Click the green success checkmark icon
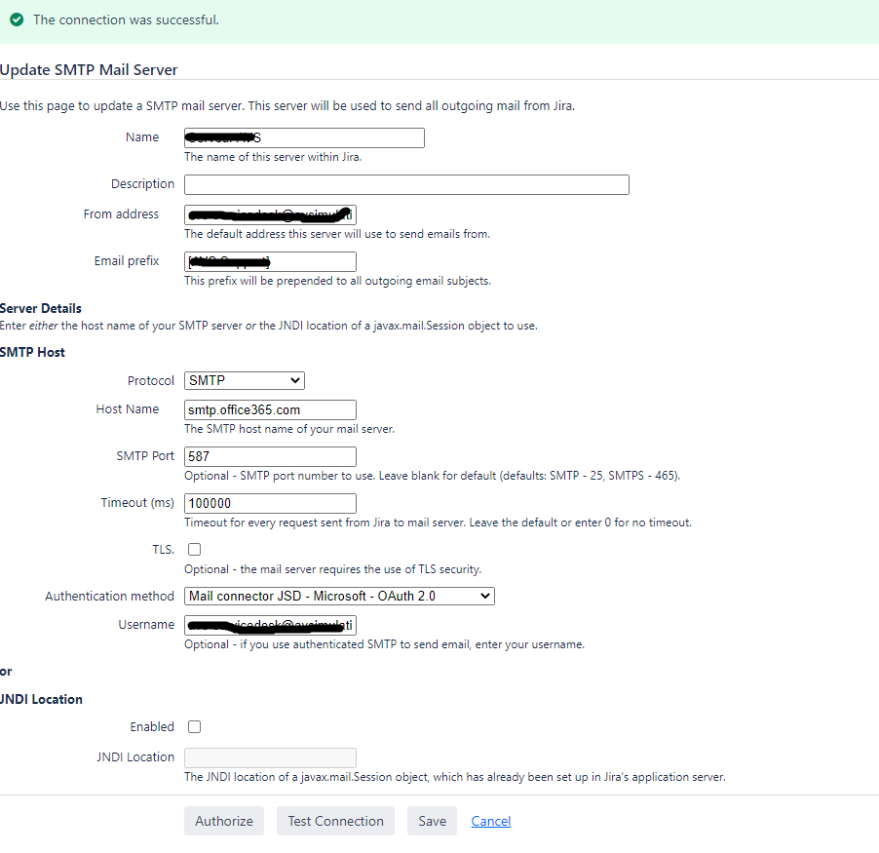This screenshot has height=853, width=879. coord(17,19)
